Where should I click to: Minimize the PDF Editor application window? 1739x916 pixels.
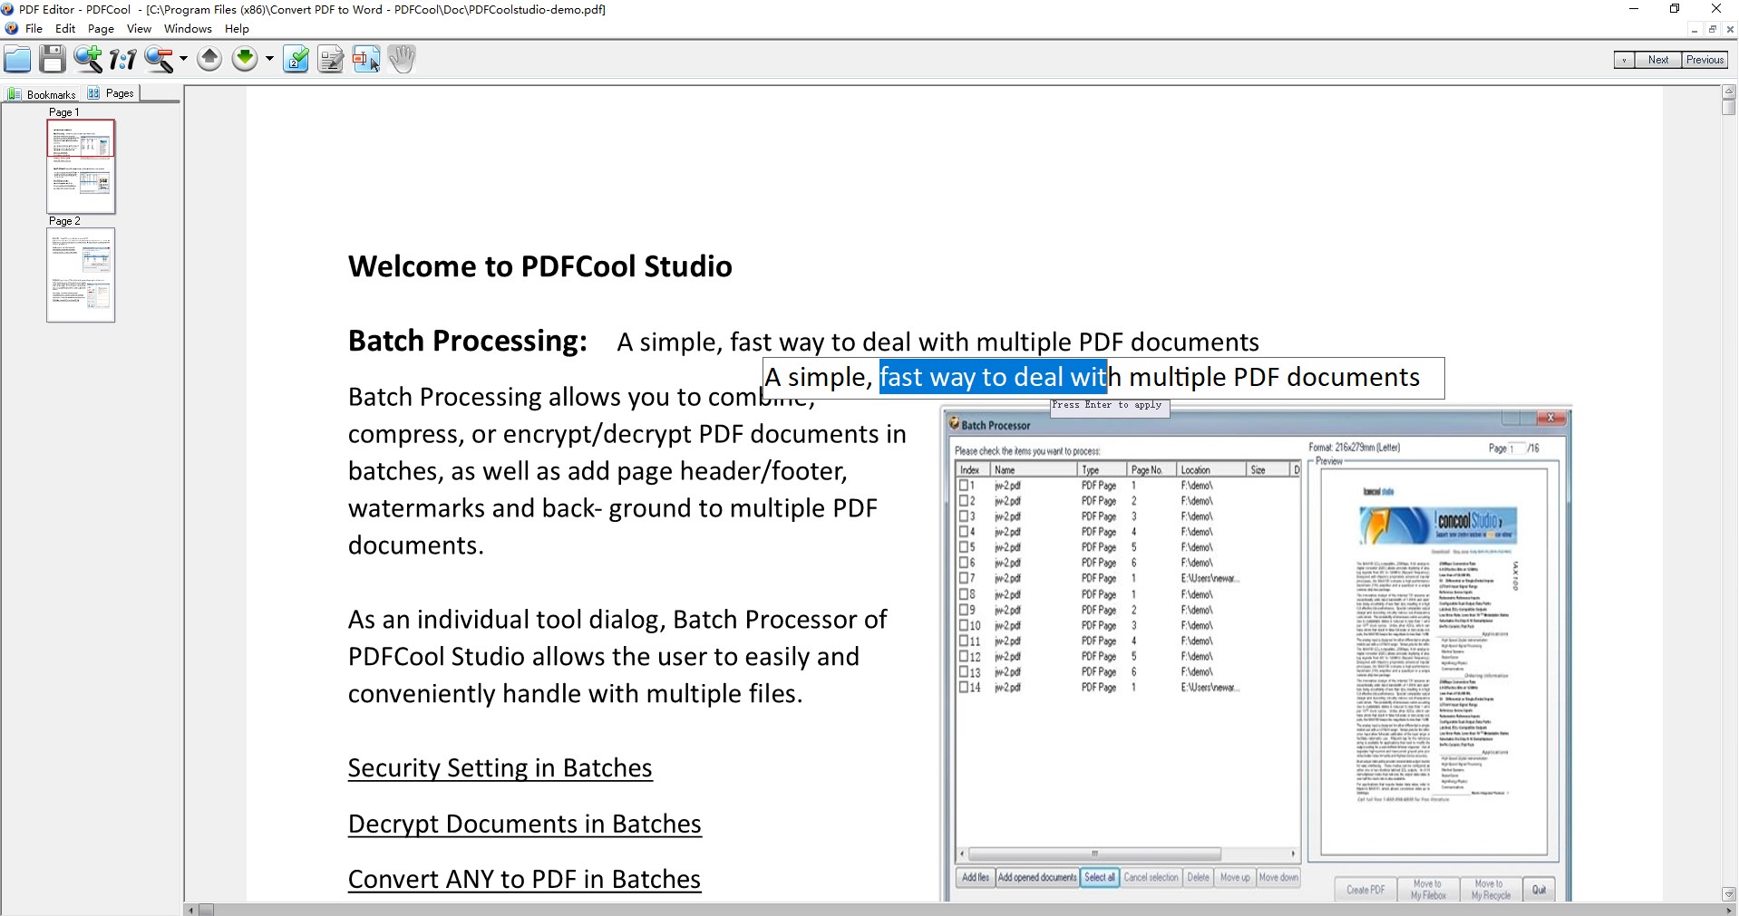click(1634, 9)
